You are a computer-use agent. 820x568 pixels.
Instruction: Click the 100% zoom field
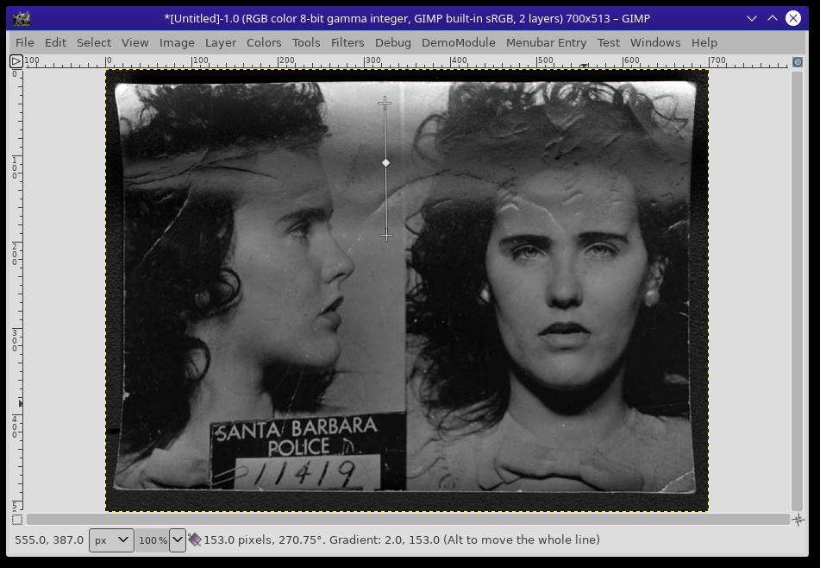[153, 540]
